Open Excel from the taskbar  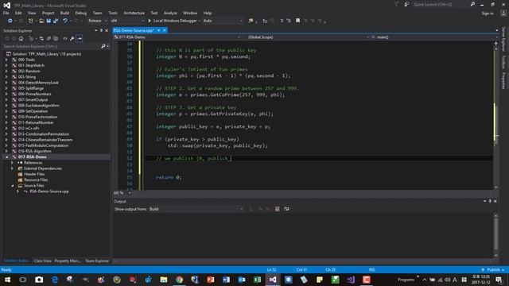click(257, 280)
